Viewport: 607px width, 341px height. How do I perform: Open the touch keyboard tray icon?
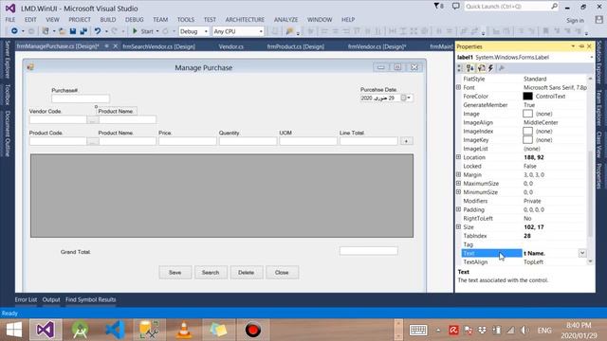(418, 330)
